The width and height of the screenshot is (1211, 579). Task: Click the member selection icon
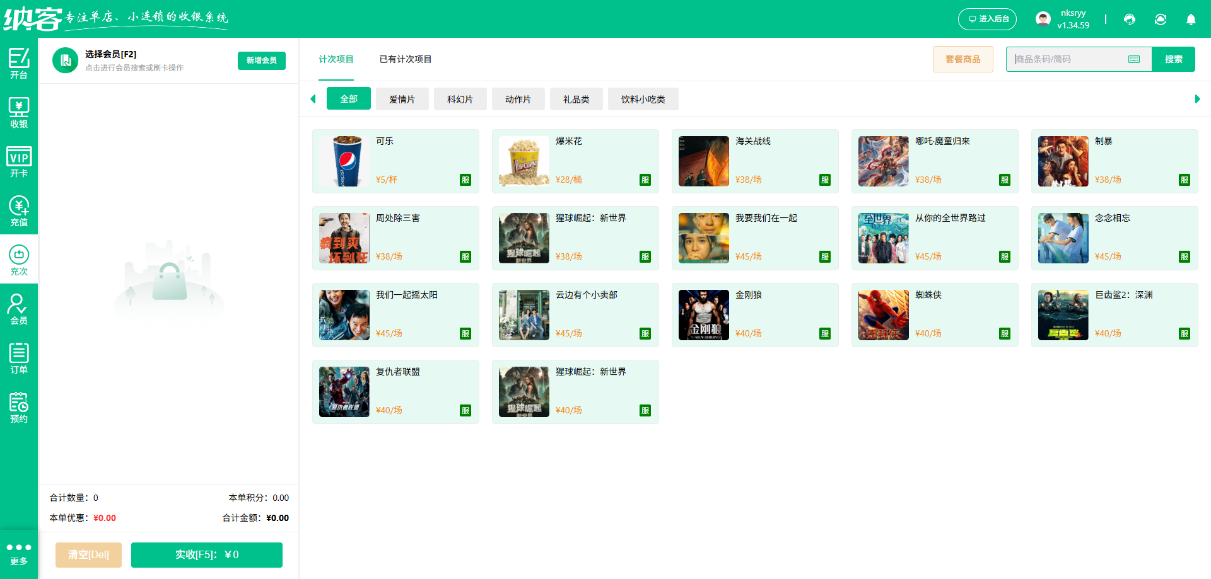(x=65, y=60)
